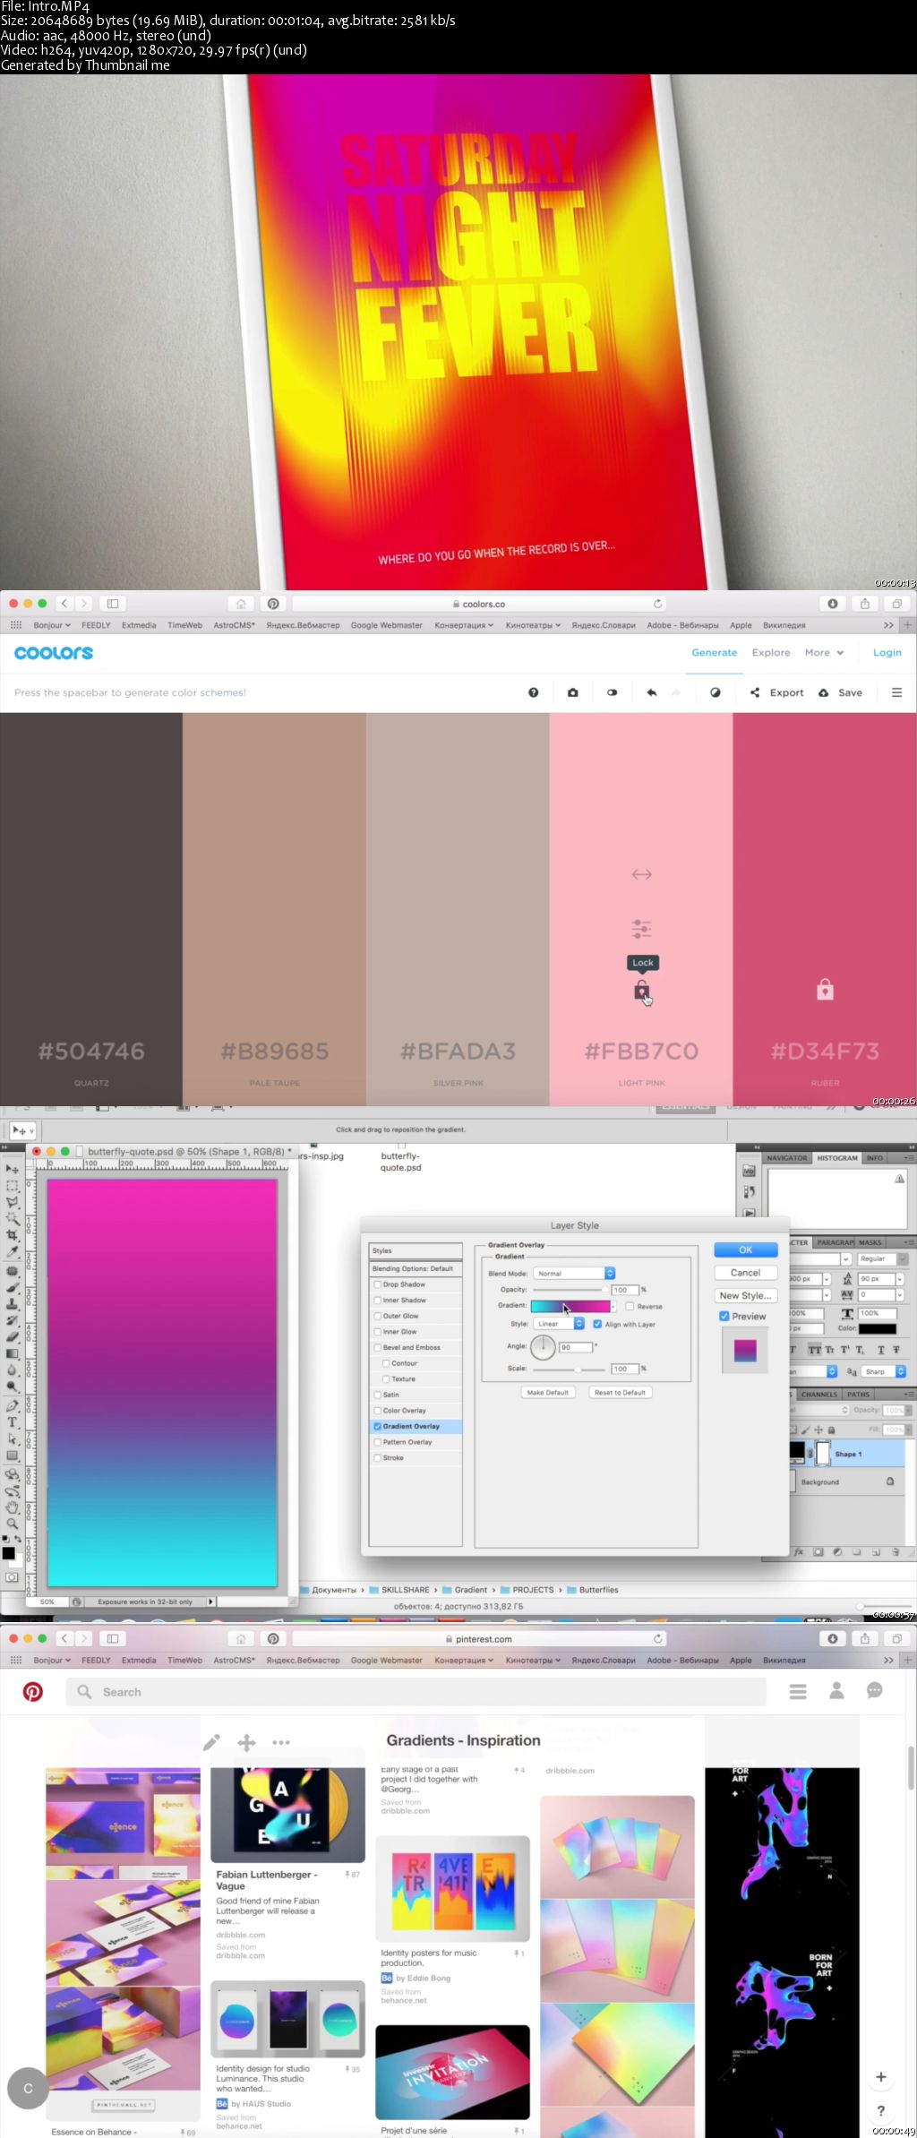
Task: Open the Explore tab in Coolors
Action: coord(771,653)
